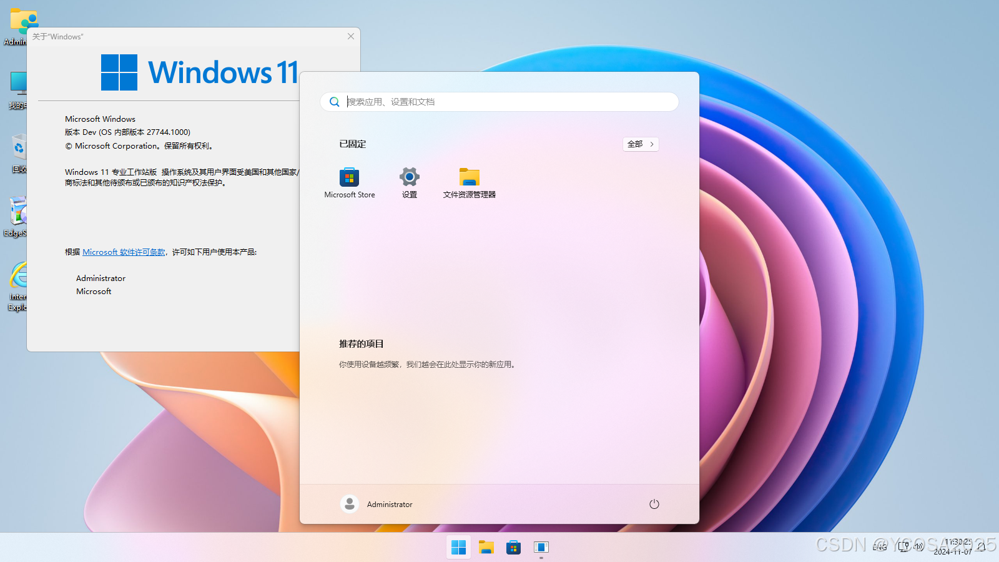Open the notification bell icon
Image resolution: width=999 pixels, height=562 pixels.
pos(982,547)
